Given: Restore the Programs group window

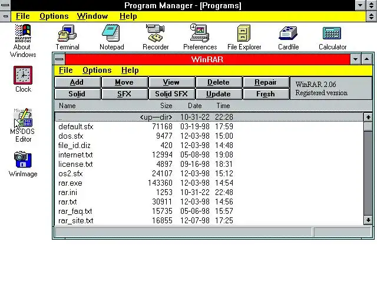Looking at the screenshot, I should (372, 16).
